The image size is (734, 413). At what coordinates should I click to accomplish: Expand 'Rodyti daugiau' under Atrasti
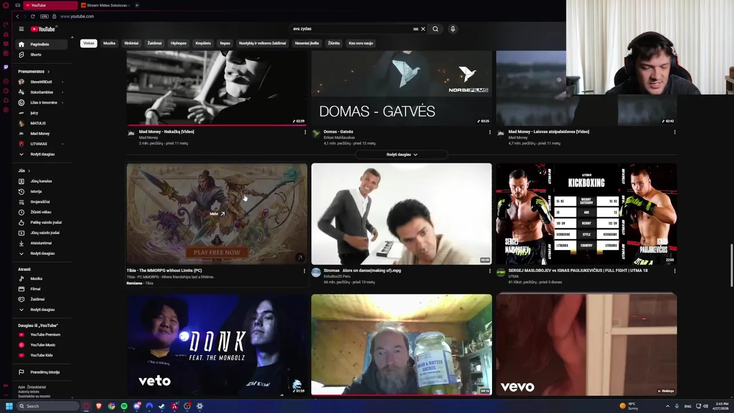pyautogui.click(x=41, y=309)
